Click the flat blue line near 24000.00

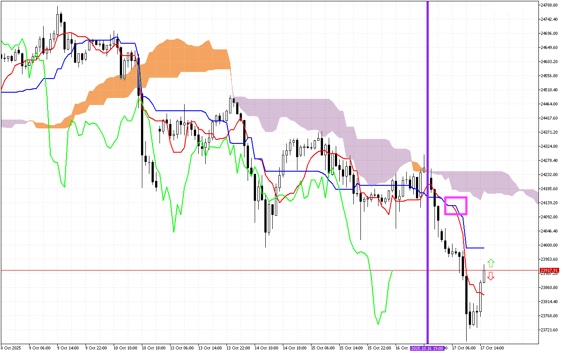pos(476,248)
